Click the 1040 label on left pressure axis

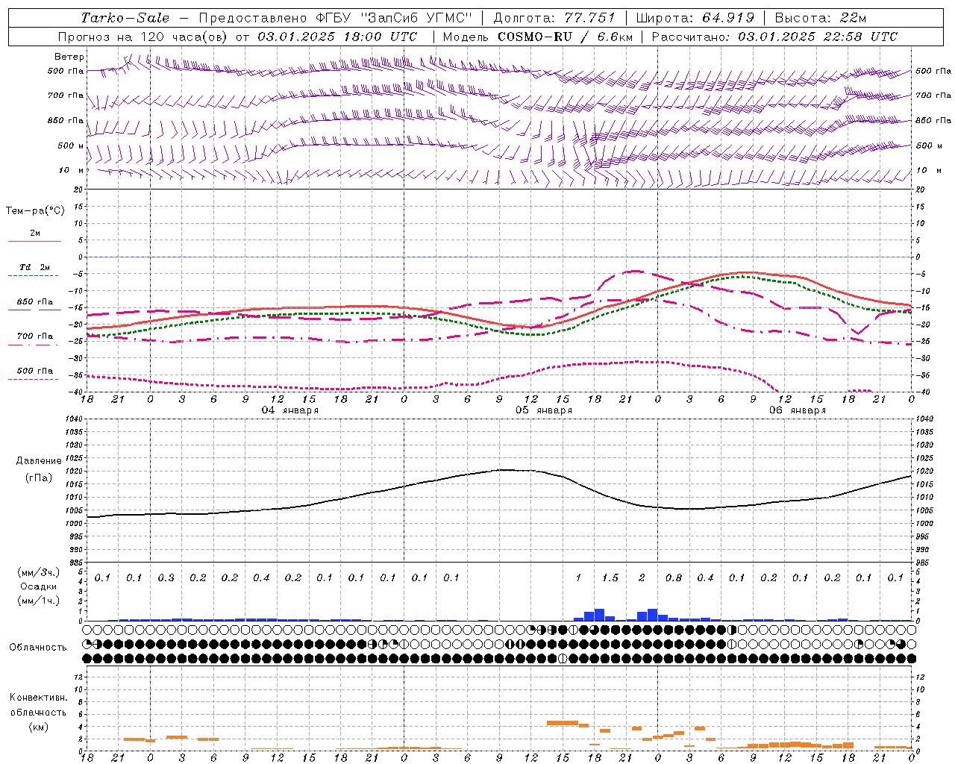72,419
